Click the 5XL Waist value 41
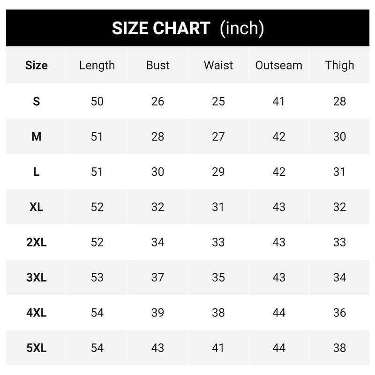The height and width of the screenshot is (375, 375). [x=218, y=348]
